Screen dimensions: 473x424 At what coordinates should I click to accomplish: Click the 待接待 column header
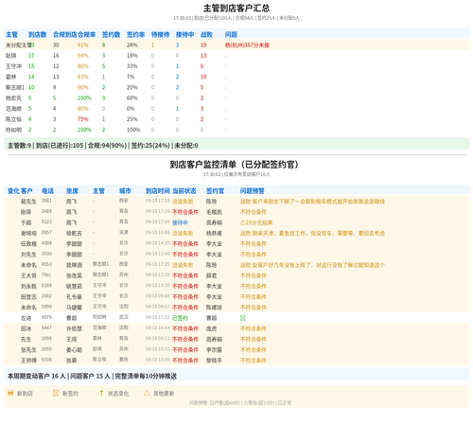coord(160,34)
